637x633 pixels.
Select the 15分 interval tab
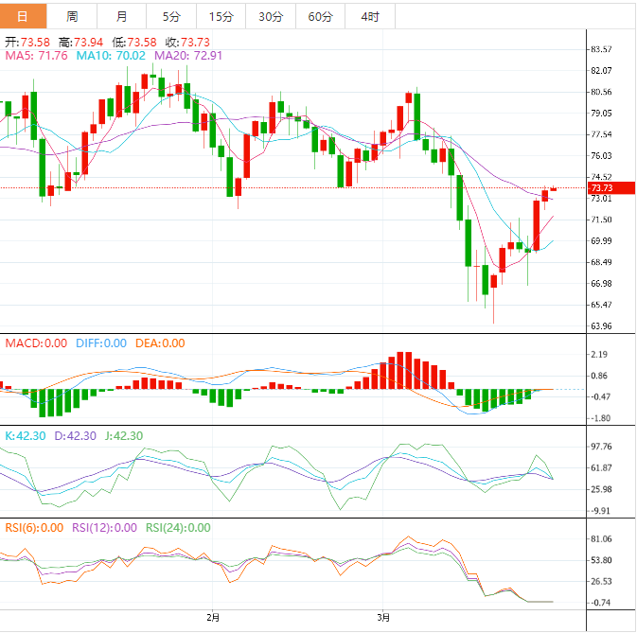(220, 16)
